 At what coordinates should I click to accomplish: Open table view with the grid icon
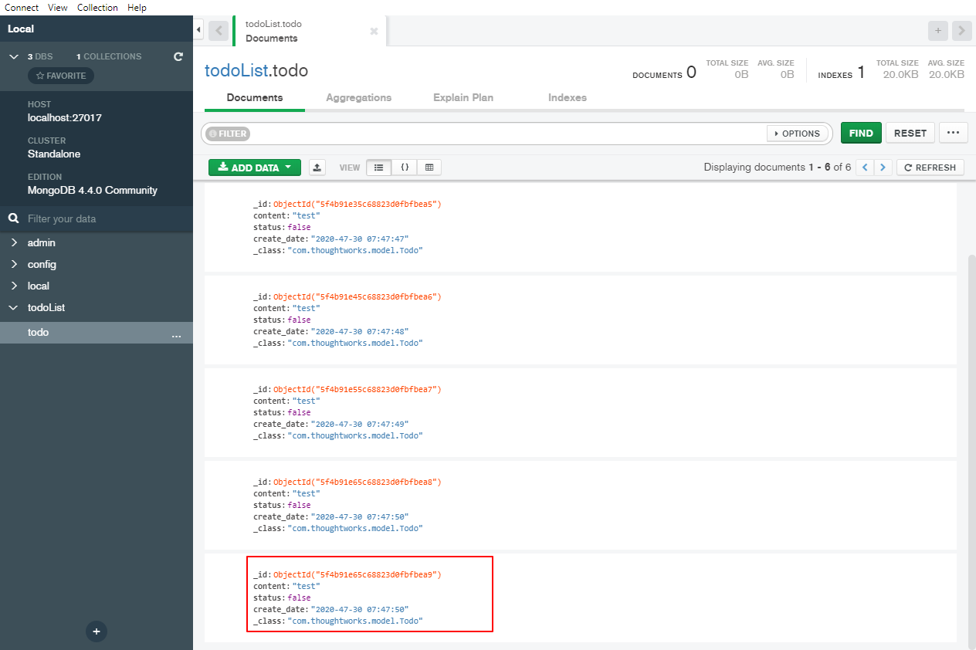[429, 167]
